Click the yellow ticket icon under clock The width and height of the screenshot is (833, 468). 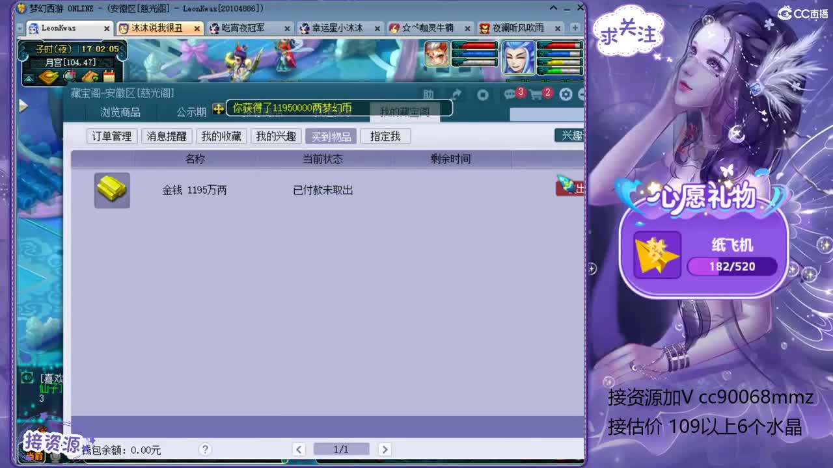[x=90, y=77]
